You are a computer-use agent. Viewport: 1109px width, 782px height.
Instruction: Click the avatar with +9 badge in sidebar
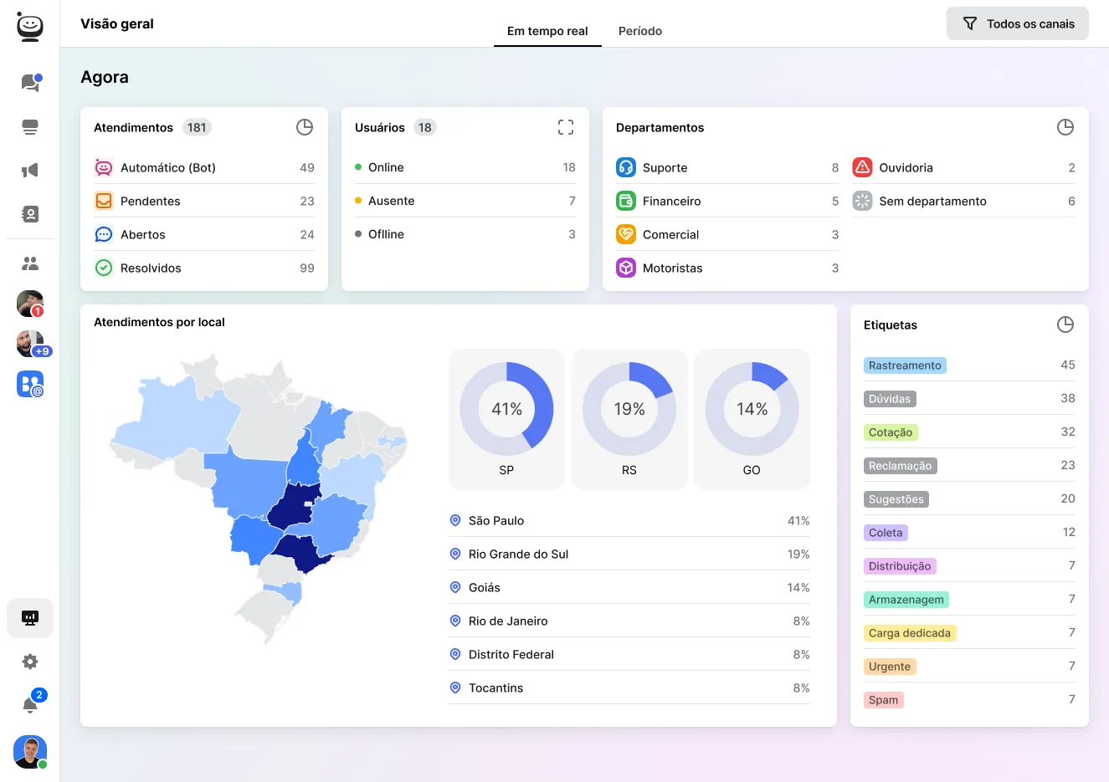coord(30,344)
